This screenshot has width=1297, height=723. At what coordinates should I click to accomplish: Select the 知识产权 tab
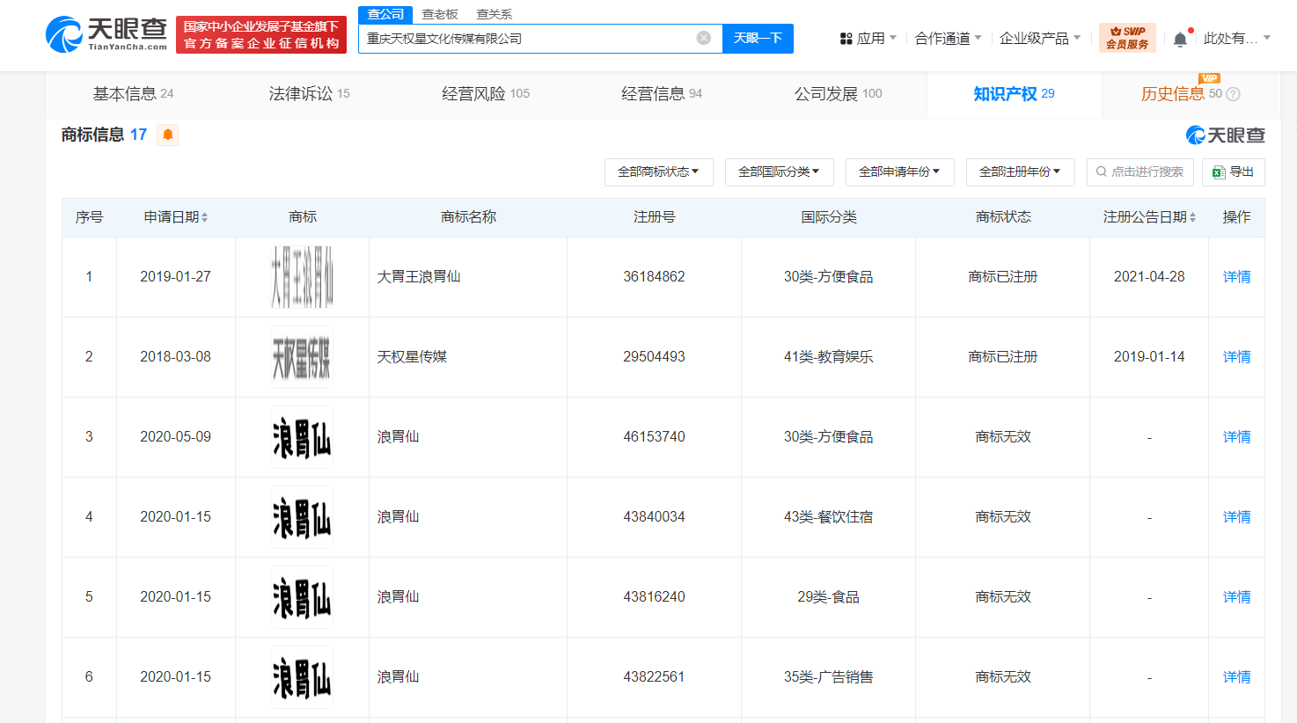pos(1014,94)
